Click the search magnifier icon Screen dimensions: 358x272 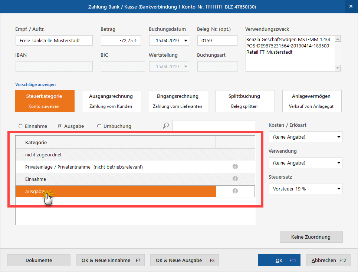pos(166,125)
